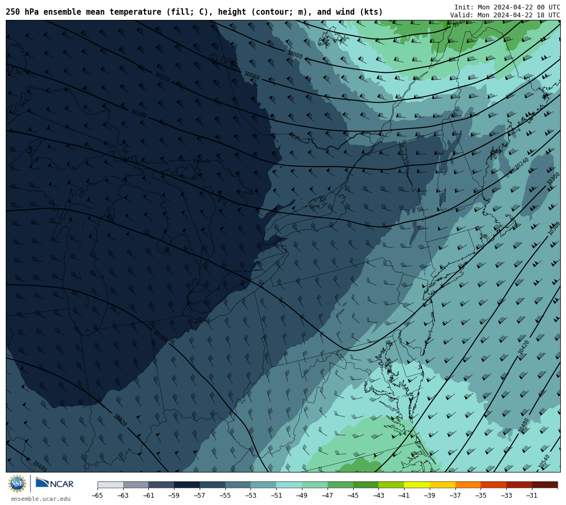The image size is (566, 505).
Task: Pick the -33 to -31 dark red swatch
Action: [519, 485]
